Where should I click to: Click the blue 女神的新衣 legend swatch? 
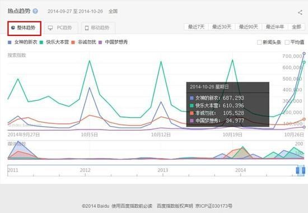tap(10, 42)
